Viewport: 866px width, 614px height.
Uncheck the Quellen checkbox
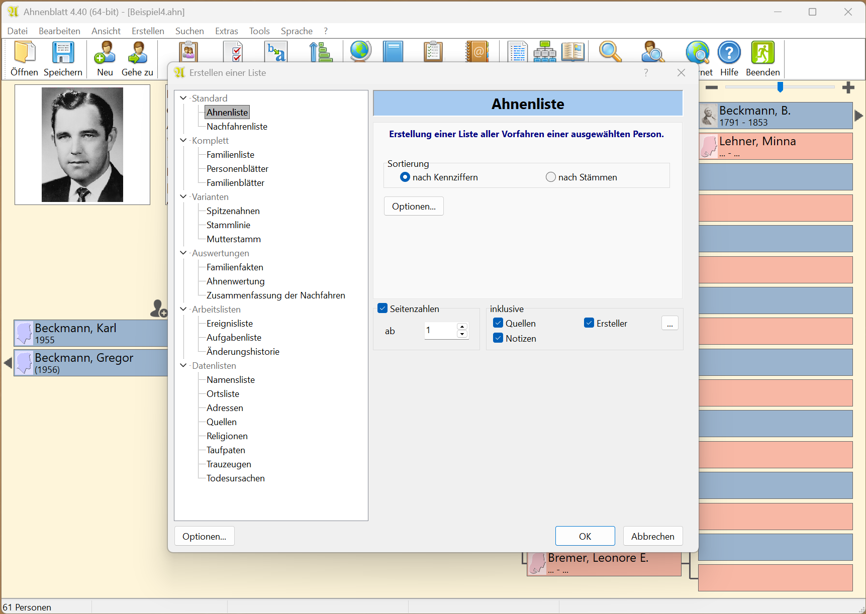pyautogui.click(x=498, y=323)
